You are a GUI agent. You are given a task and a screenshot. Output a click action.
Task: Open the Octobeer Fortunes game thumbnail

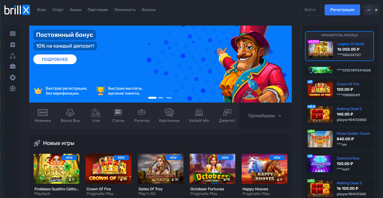click(x=212, y=169)
